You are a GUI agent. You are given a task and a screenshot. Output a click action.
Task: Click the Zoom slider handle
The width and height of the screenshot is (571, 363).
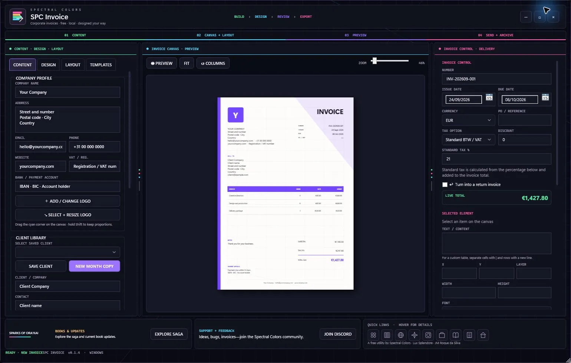point(374,61)
